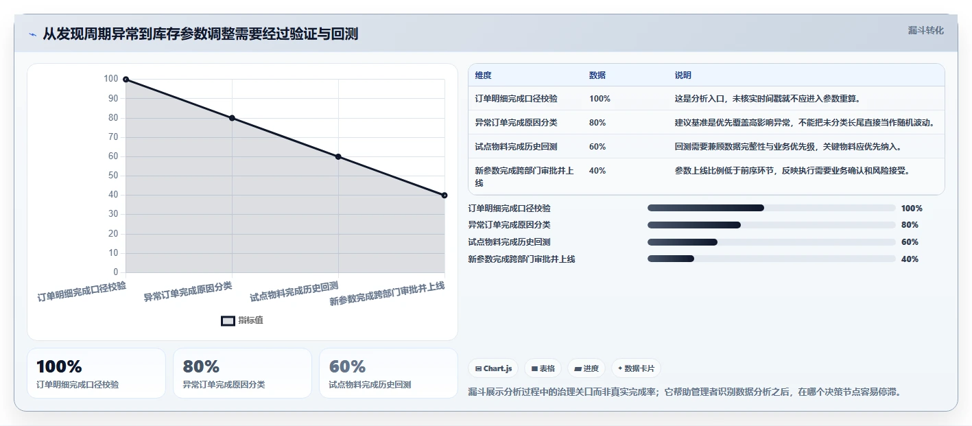This screenshot has width=972, height=426.
Task: Click description starting 建议基准是优先覆盖高影响异常
Action: click(x=805, y=123)
